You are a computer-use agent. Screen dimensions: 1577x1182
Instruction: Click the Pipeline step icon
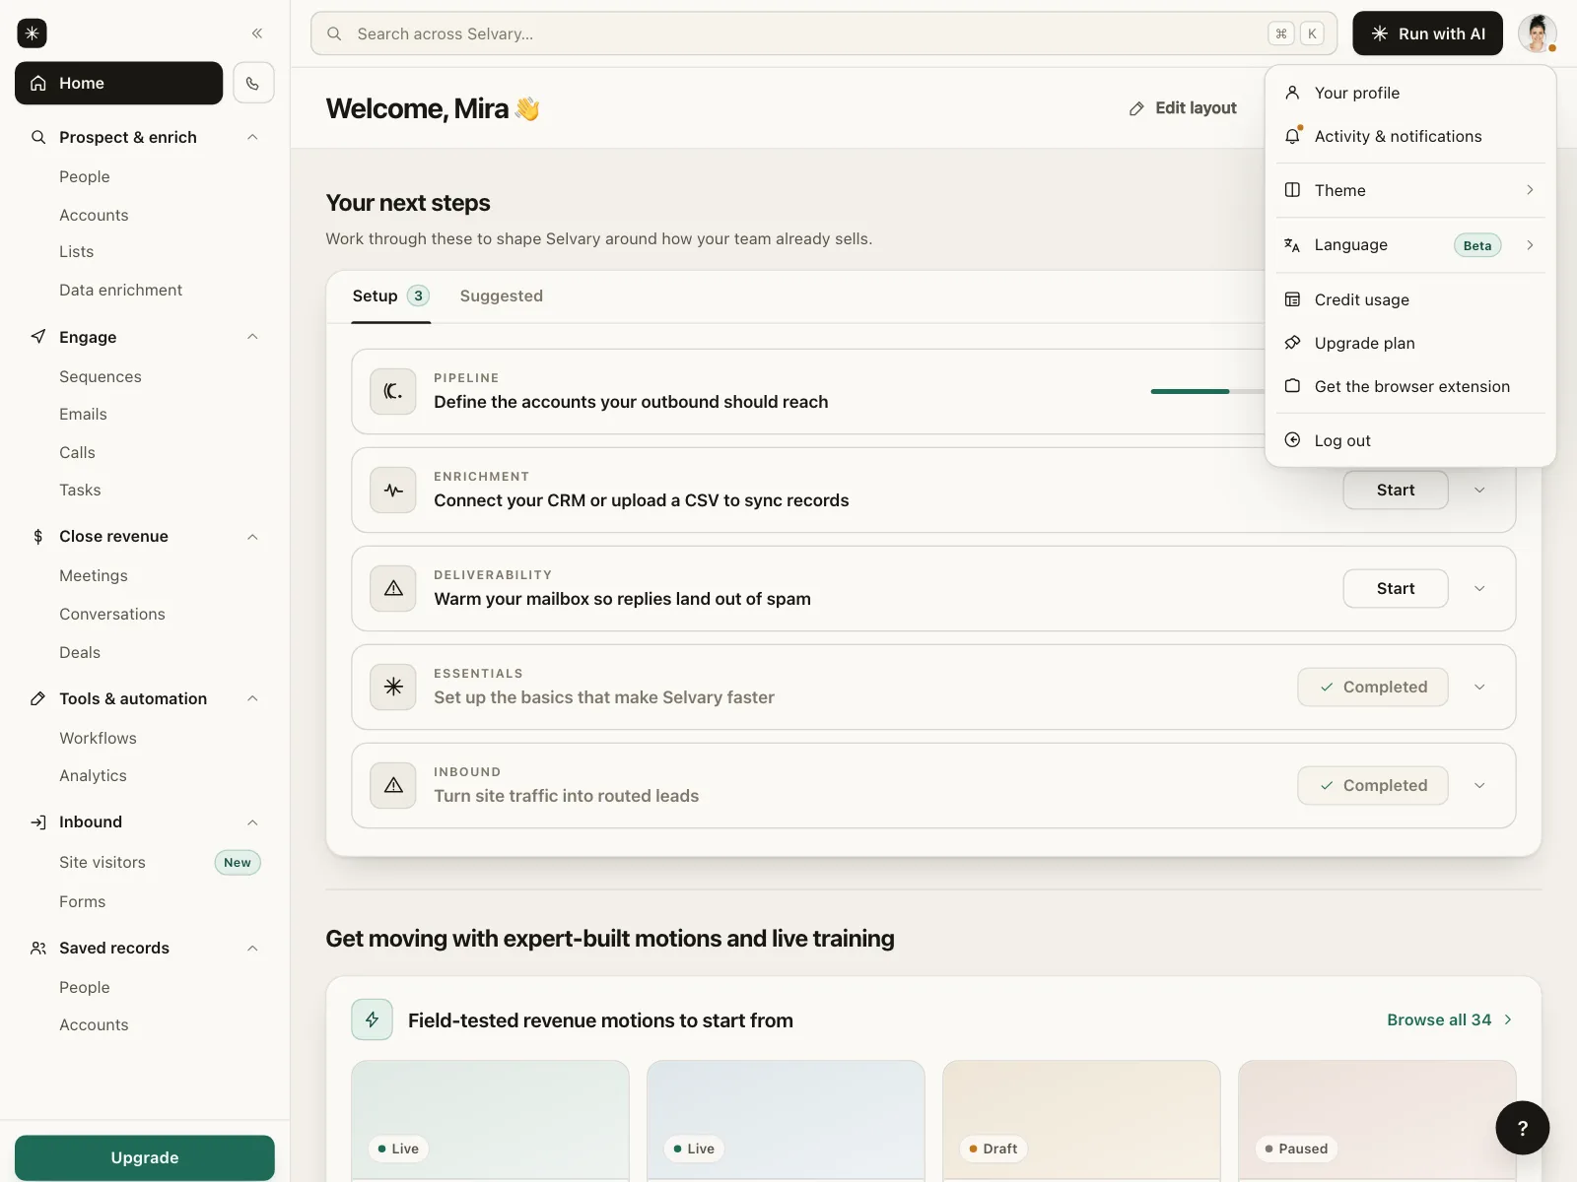click(x=393, y=391)
